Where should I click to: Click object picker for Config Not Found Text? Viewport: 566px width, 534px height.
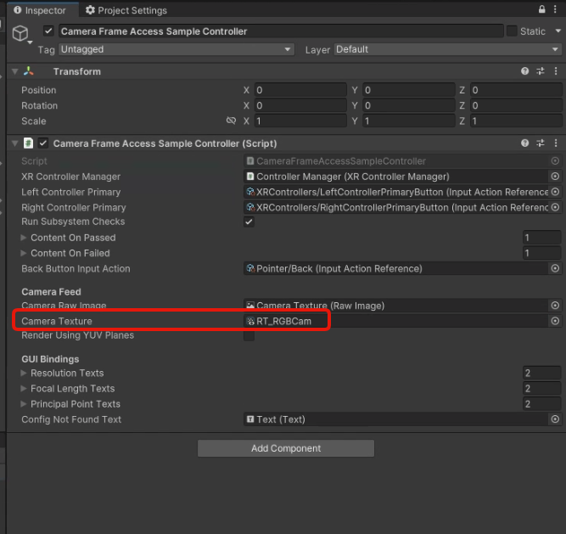555,419
